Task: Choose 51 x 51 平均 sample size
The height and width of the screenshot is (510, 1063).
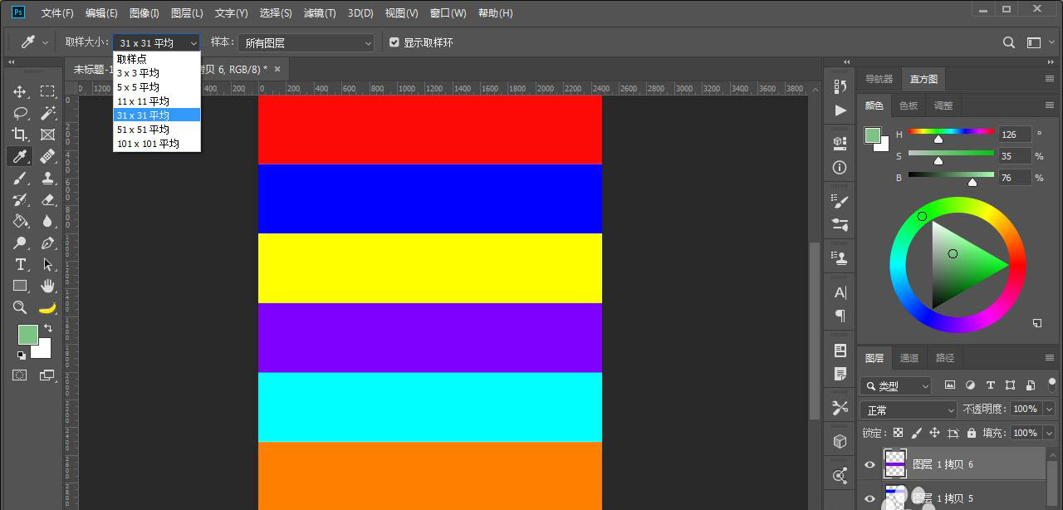Action: 157,130
